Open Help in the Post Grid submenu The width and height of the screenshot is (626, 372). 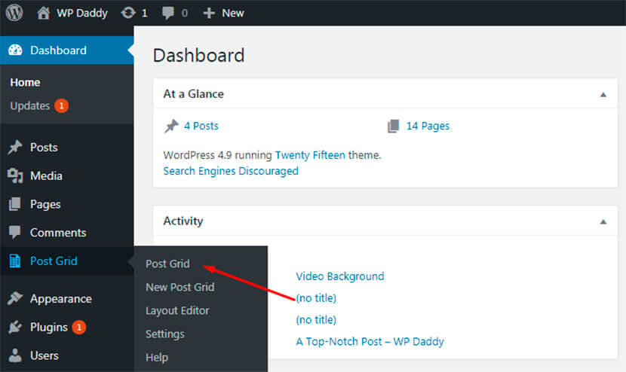click(157, 358)
